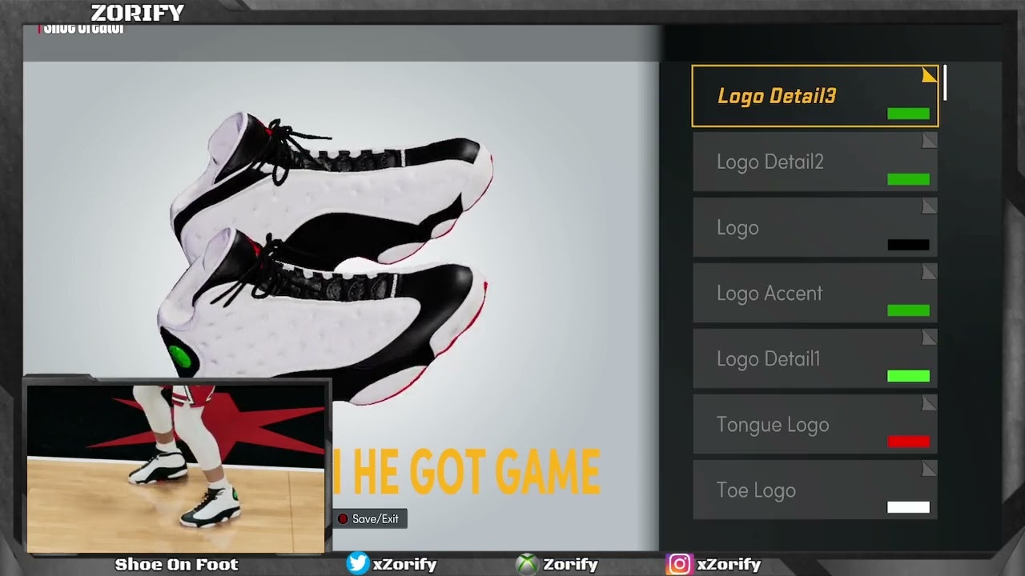Click the Zorify Xbox gamertag text

[570, 565]
